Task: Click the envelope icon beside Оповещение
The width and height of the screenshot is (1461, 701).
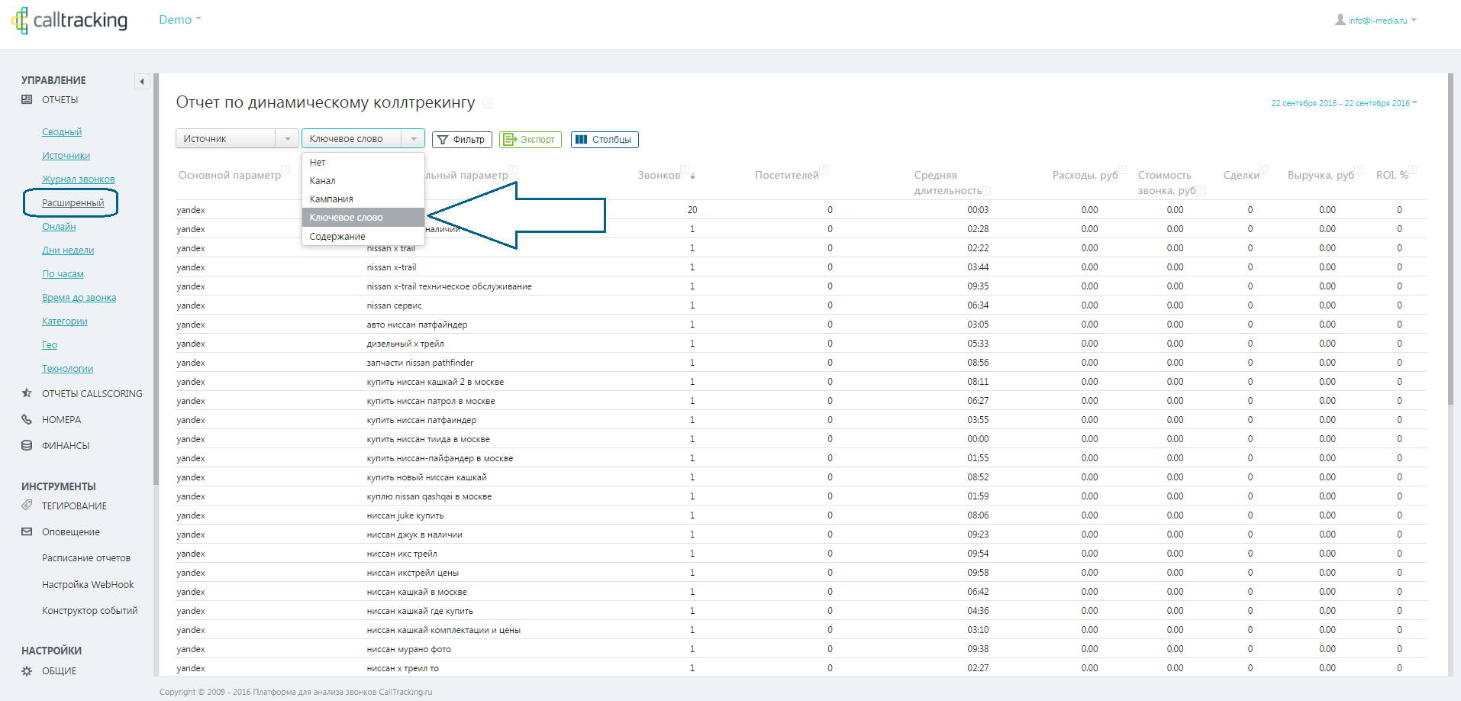Action: pyautogui.click(x=27, y=531)
